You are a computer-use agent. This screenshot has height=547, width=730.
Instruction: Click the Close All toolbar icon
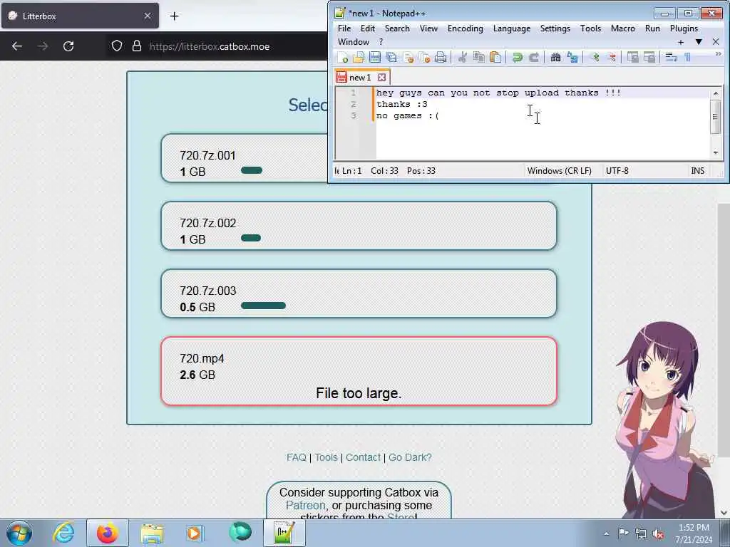[x=425, y=57]
